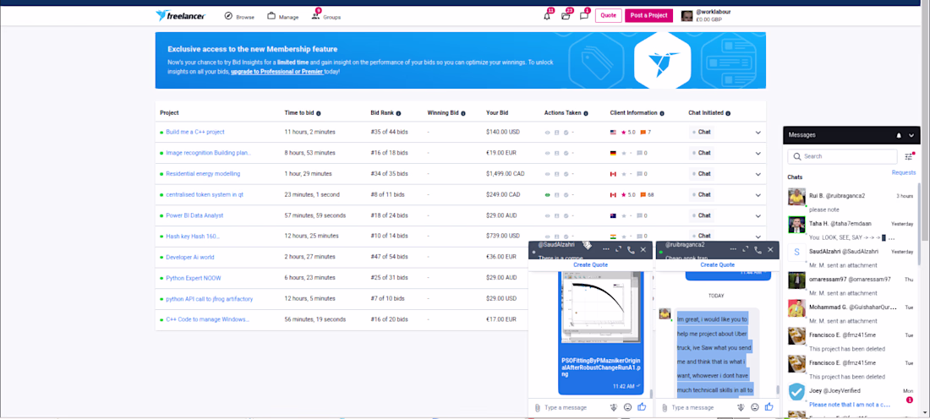The width and height of the screenshot is (930, 419).
Task: Attach a file in ruibraganca2 chat
Action: (x=665, y=408)
